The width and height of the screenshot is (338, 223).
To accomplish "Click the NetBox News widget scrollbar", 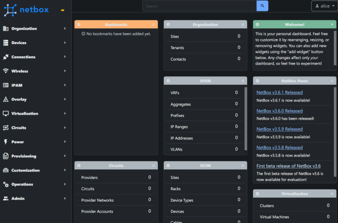I will [x=335, y=132].
